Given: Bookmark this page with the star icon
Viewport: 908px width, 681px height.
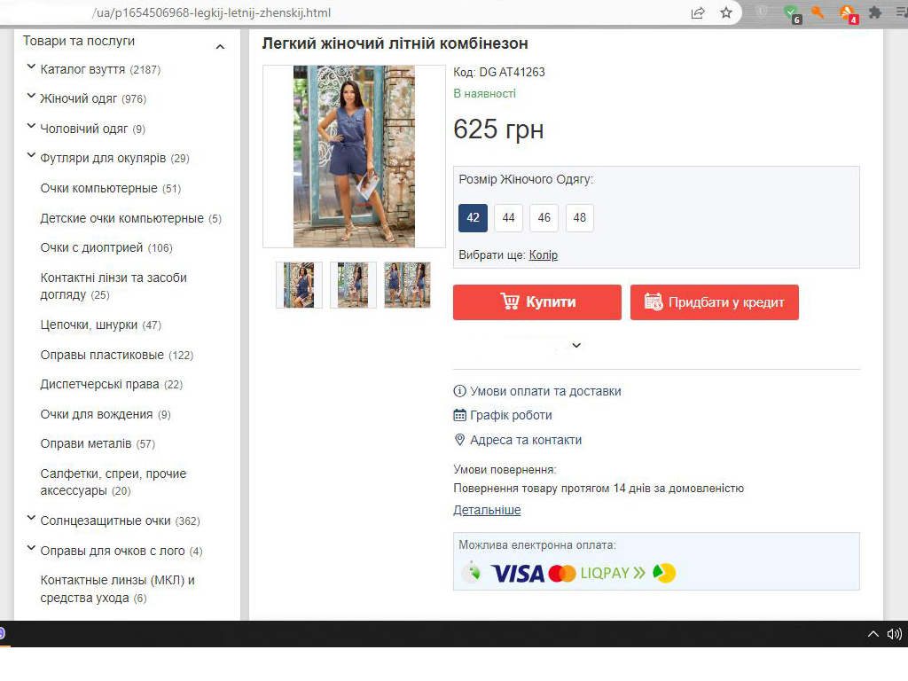Looking at the screenshot, I should pos(726,12).
